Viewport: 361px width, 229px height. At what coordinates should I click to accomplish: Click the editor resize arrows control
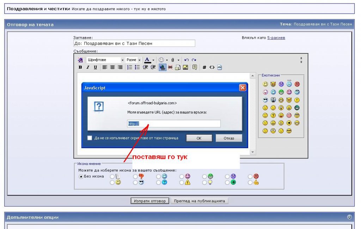[301, 60]
